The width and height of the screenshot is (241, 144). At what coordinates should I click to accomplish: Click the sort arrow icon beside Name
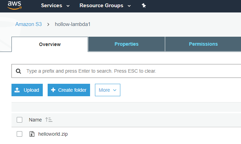[x=49, y=120]
